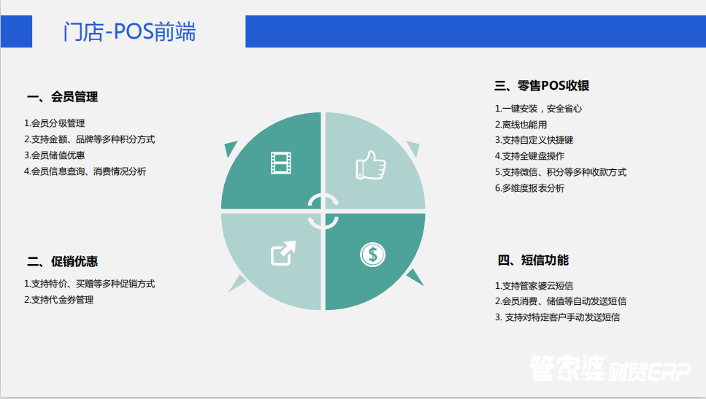This screenshot has width=706, height=399.
Task: Click the line '4.支持全键盘操作'
Action: (529, 156)
